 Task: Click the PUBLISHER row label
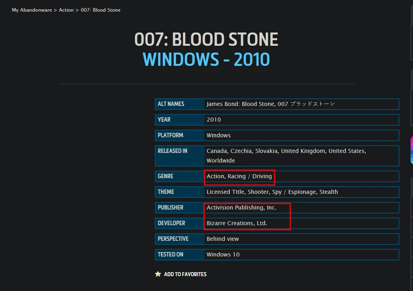coord(170,208)
